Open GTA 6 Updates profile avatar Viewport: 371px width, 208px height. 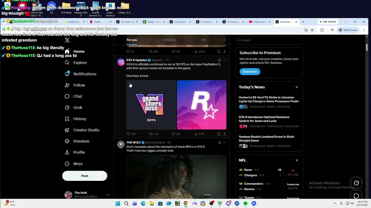pyautogui.click(x=121, y=62)
